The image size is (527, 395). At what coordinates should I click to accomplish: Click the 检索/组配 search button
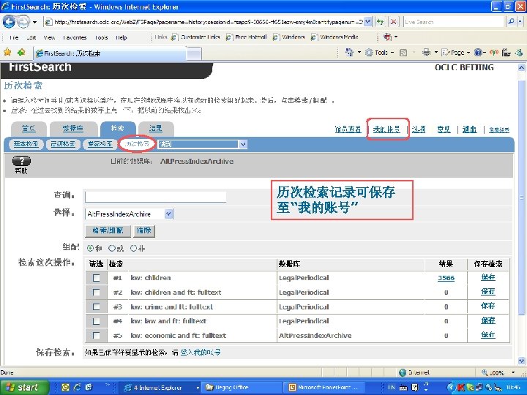tap(108, 230)
